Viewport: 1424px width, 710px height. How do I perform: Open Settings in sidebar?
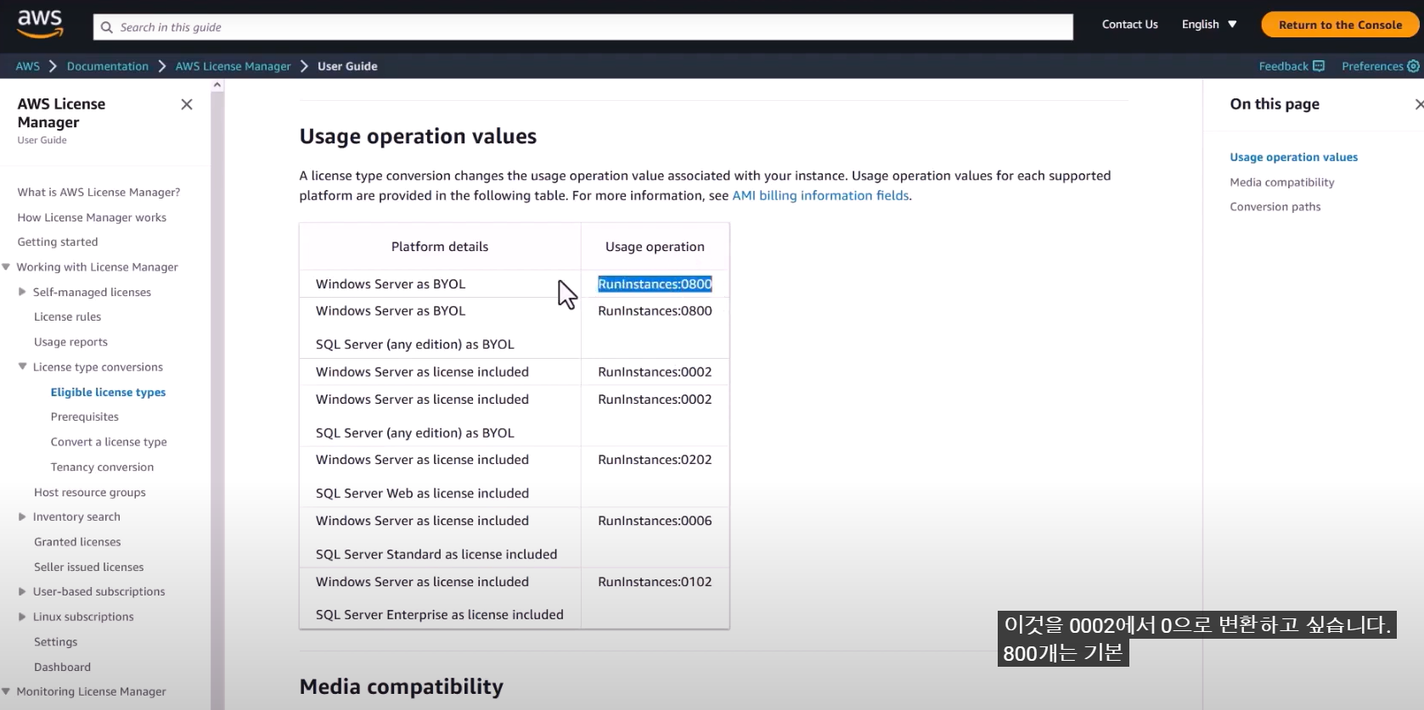pos(55,642)
